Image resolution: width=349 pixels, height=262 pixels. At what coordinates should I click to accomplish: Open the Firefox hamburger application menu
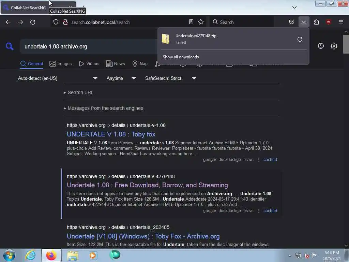point(341,22)
